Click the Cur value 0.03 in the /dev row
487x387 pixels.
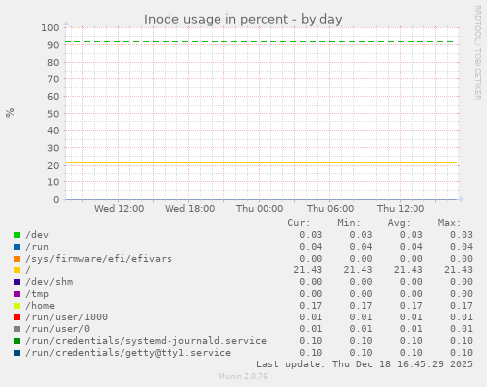(311, 235)
